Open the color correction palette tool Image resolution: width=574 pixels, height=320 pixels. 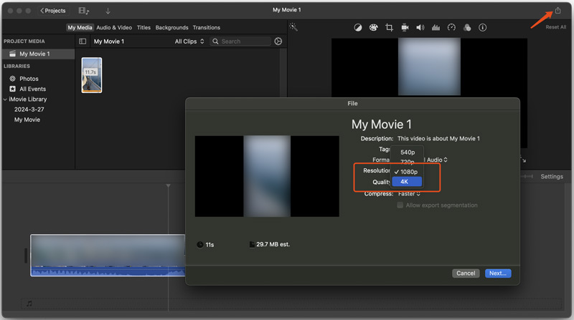click(373, 27)
